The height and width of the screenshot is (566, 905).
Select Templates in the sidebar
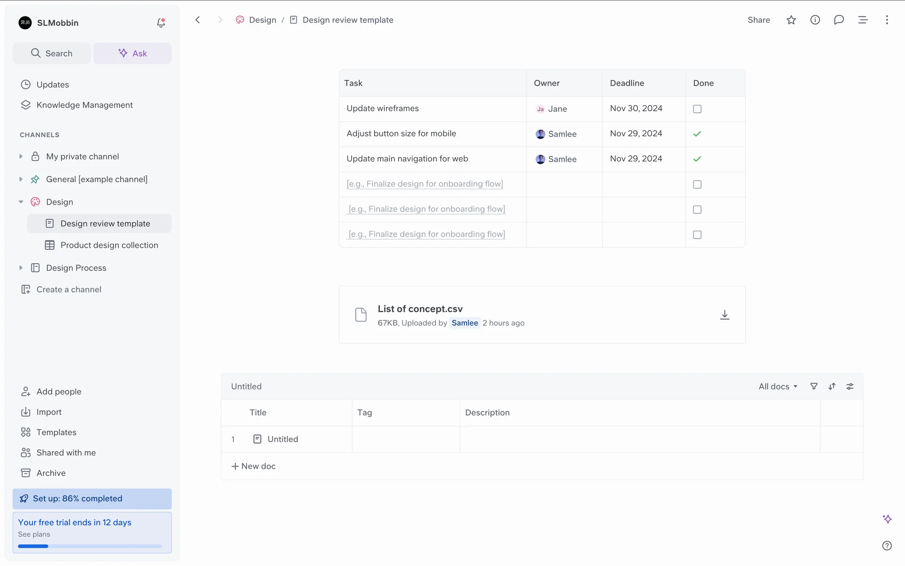coord(56,432)
